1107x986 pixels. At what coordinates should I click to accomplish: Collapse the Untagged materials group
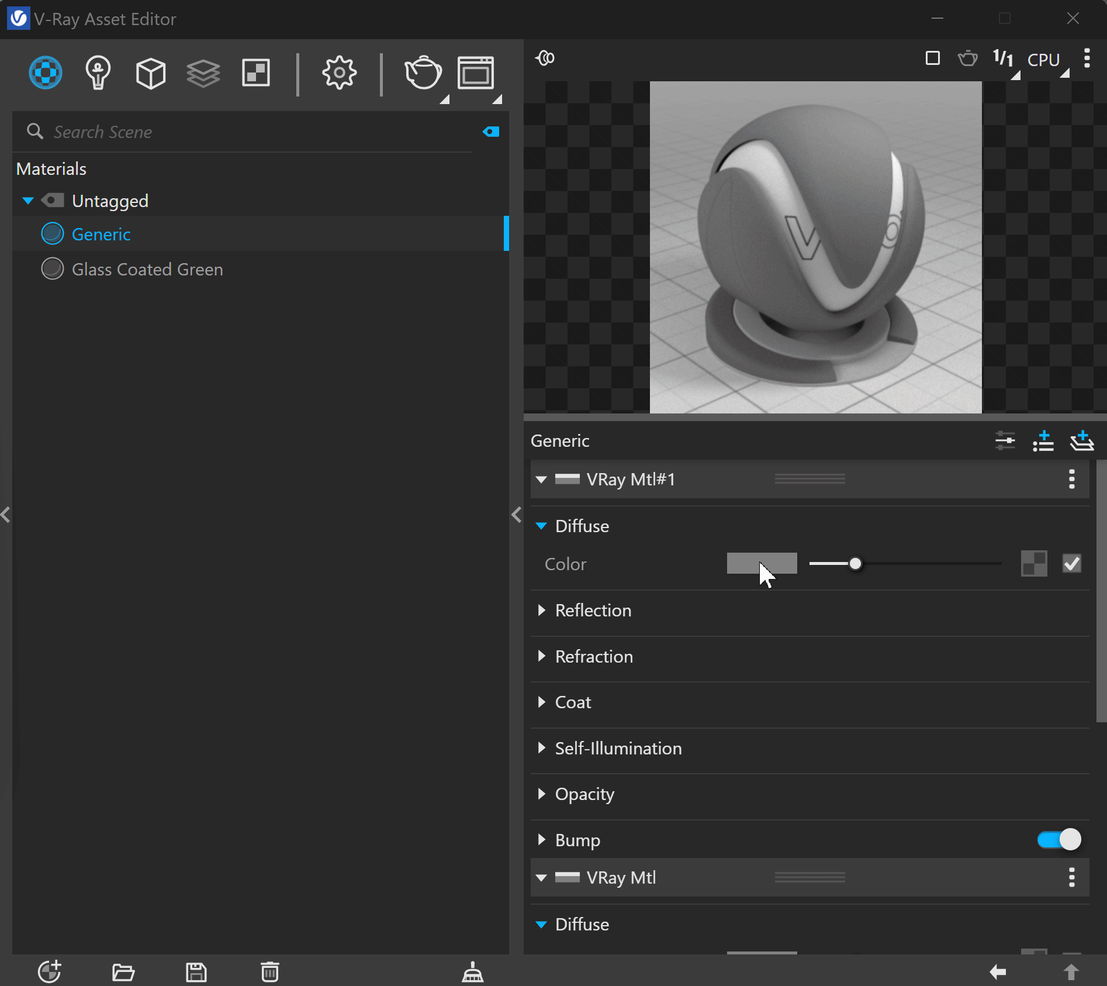point(27,201)
